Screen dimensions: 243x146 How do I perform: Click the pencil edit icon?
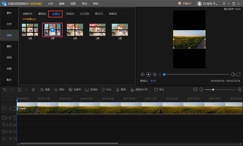[20, 90]
